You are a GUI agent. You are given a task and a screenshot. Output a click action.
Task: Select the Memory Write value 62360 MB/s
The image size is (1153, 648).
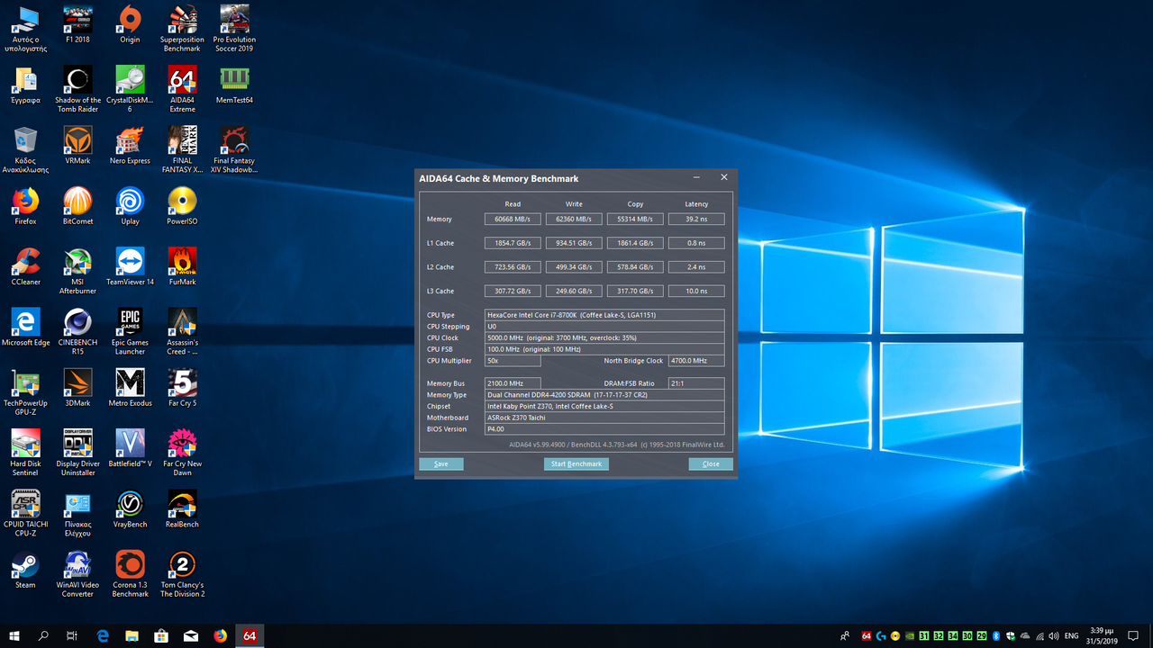574,219
